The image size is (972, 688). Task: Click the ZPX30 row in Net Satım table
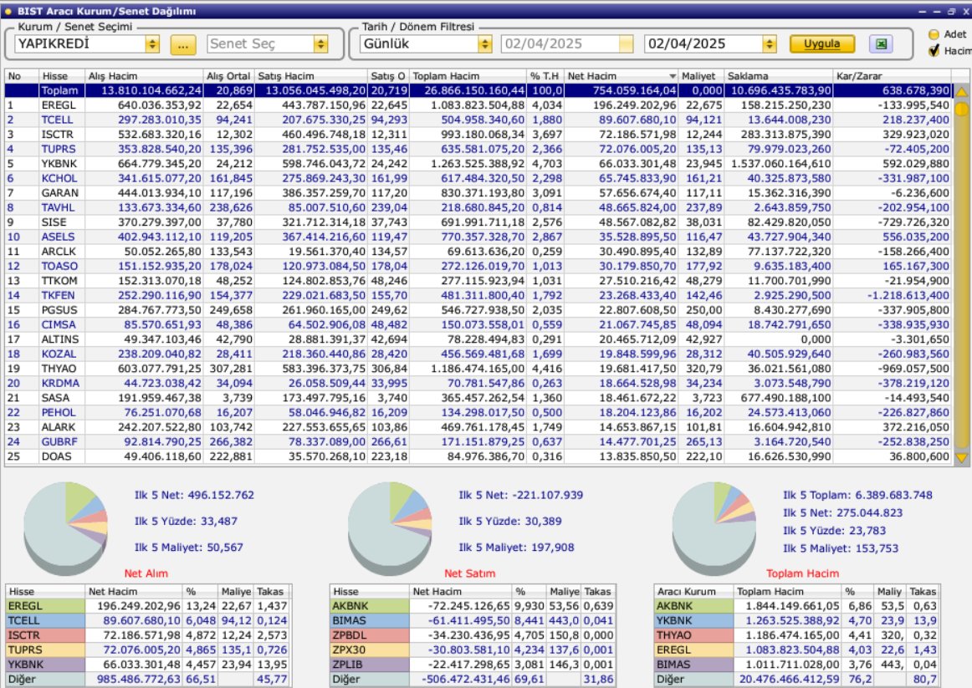[473, 650]
